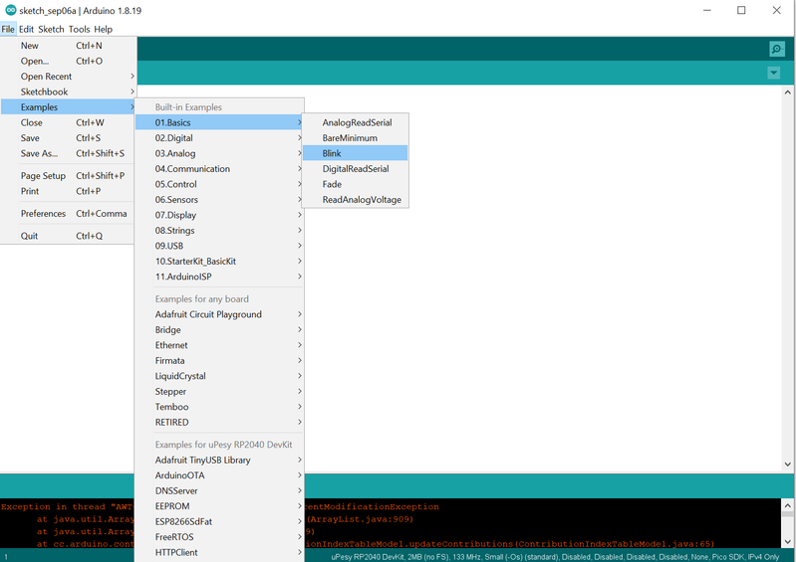Open the DigitalReadSerial example
The height and width of the screenshot is (562, 796).
coord(356,169)
